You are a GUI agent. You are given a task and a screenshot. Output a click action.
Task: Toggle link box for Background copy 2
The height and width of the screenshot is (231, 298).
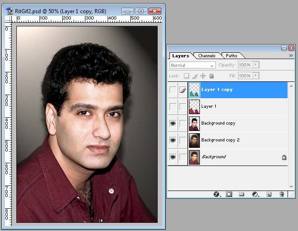point(183,140)
